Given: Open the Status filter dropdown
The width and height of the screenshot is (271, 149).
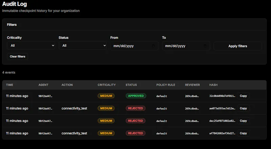Looking at the screenshot, I should pos(83,46).
